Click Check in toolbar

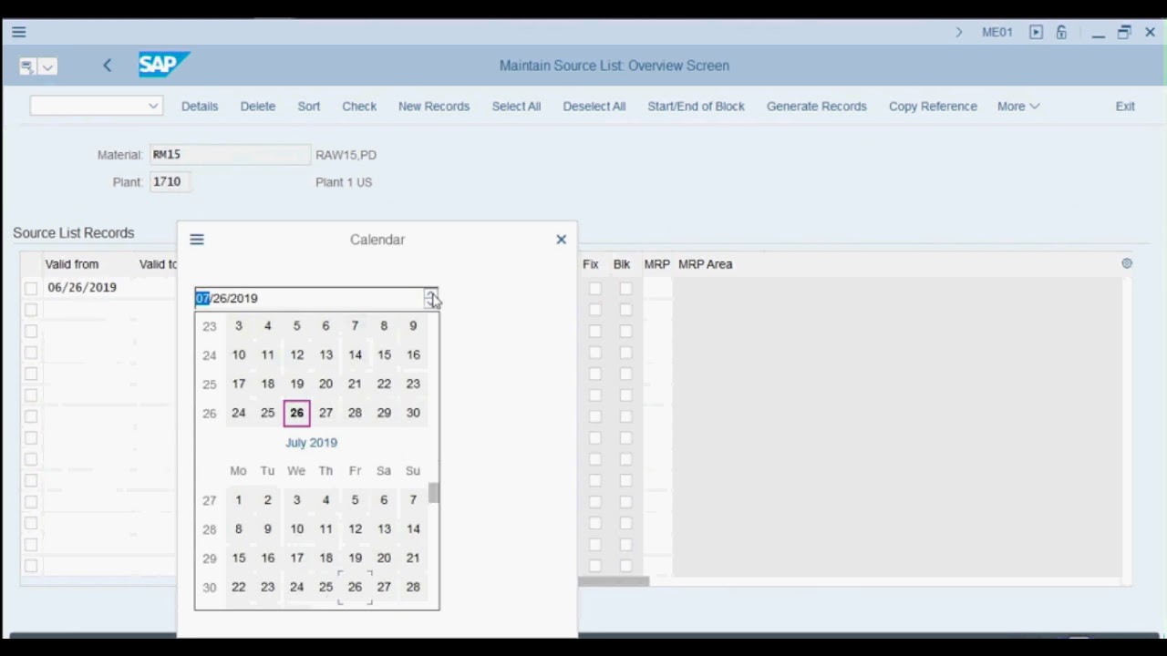tap(359, 107)
